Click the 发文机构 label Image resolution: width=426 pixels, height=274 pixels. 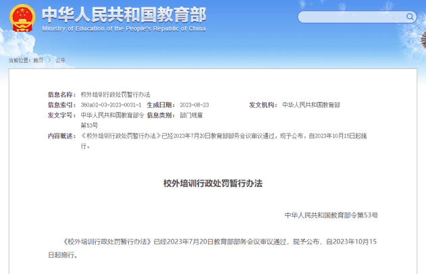point(263,105)
